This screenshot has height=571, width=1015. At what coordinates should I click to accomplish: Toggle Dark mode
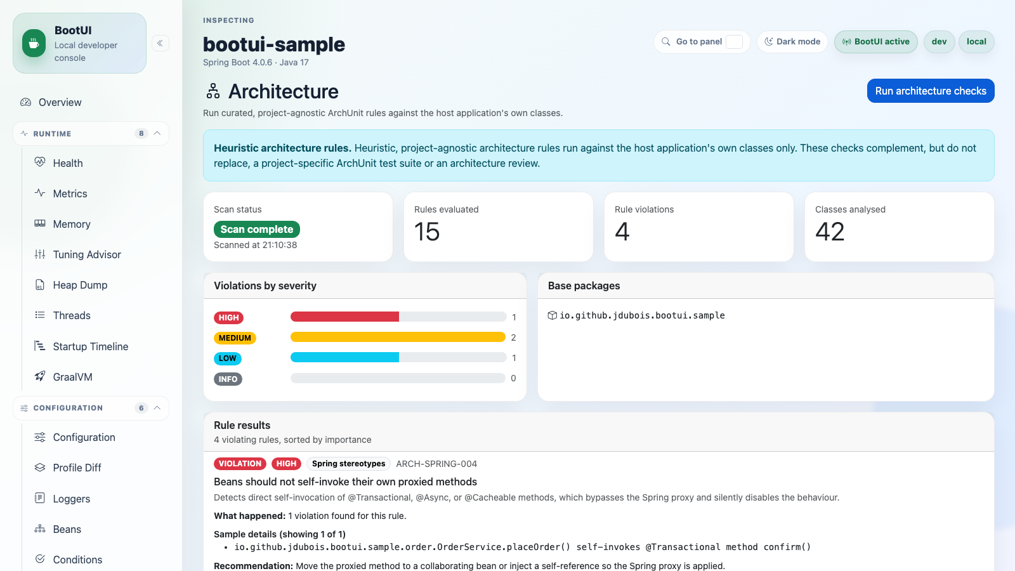click(792, 42)
